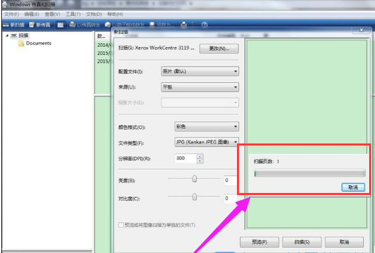Click the Print icon in toolbar
Viewport: 375px width, 253px height.
pyautogui.click(x=184, y=24)
